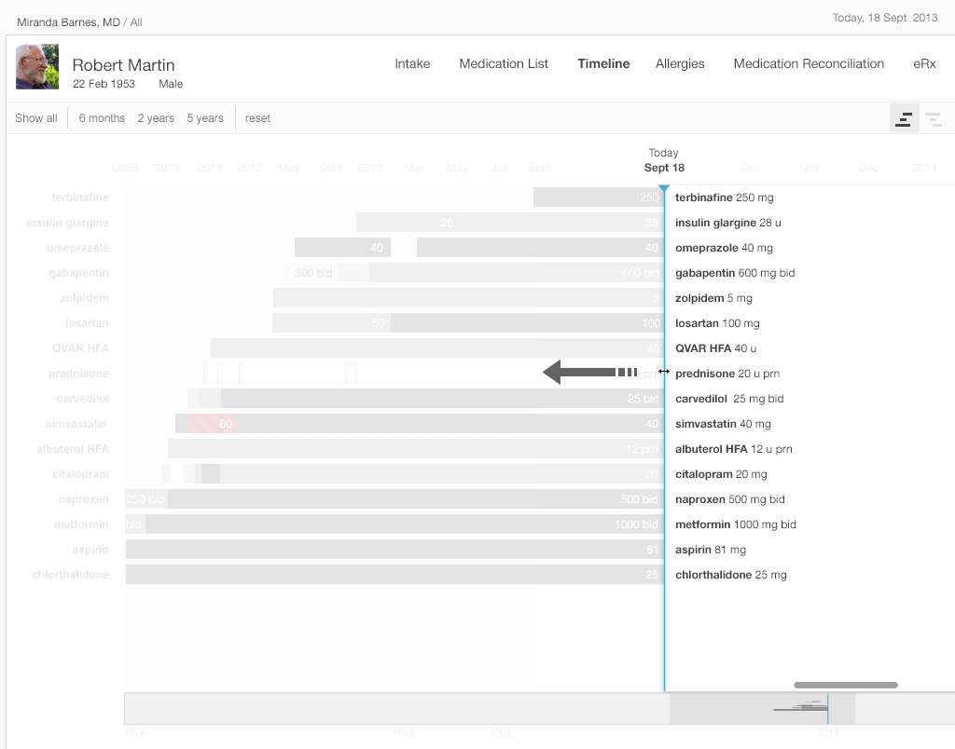Screen dimensions: 955x749
Task: Select the active dark-bars timeline view icon
Action: click(x=904, y=118)
